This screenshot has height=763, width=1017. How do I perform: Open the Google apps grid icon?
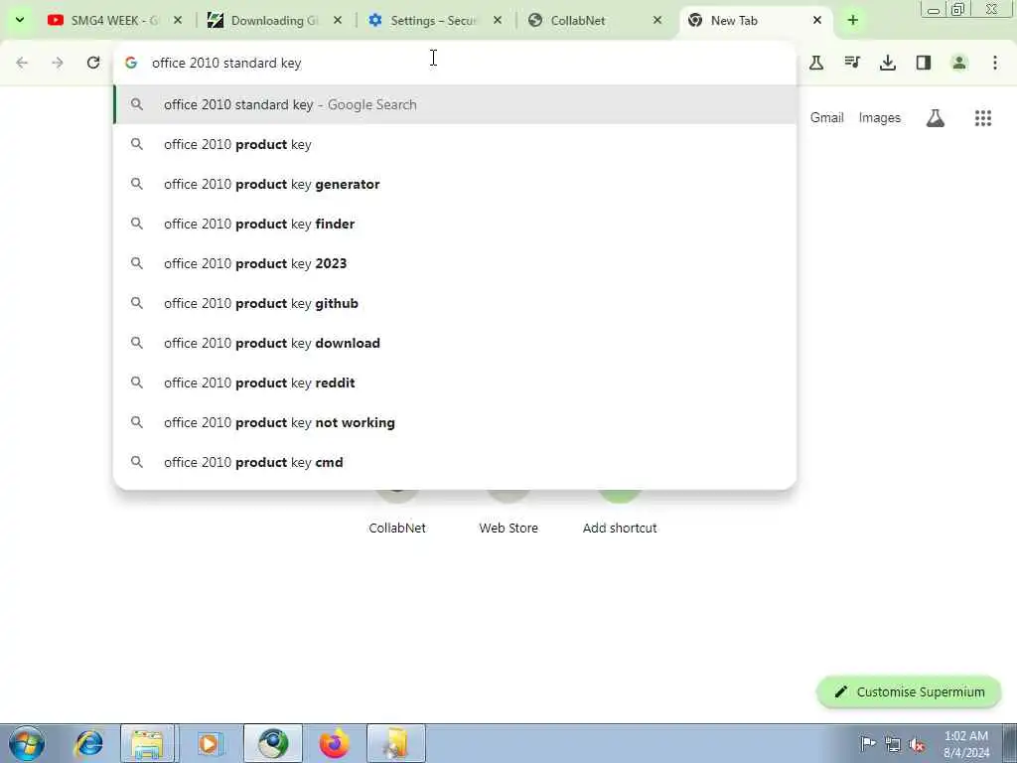pyautogui.click(x=983, y=118)
